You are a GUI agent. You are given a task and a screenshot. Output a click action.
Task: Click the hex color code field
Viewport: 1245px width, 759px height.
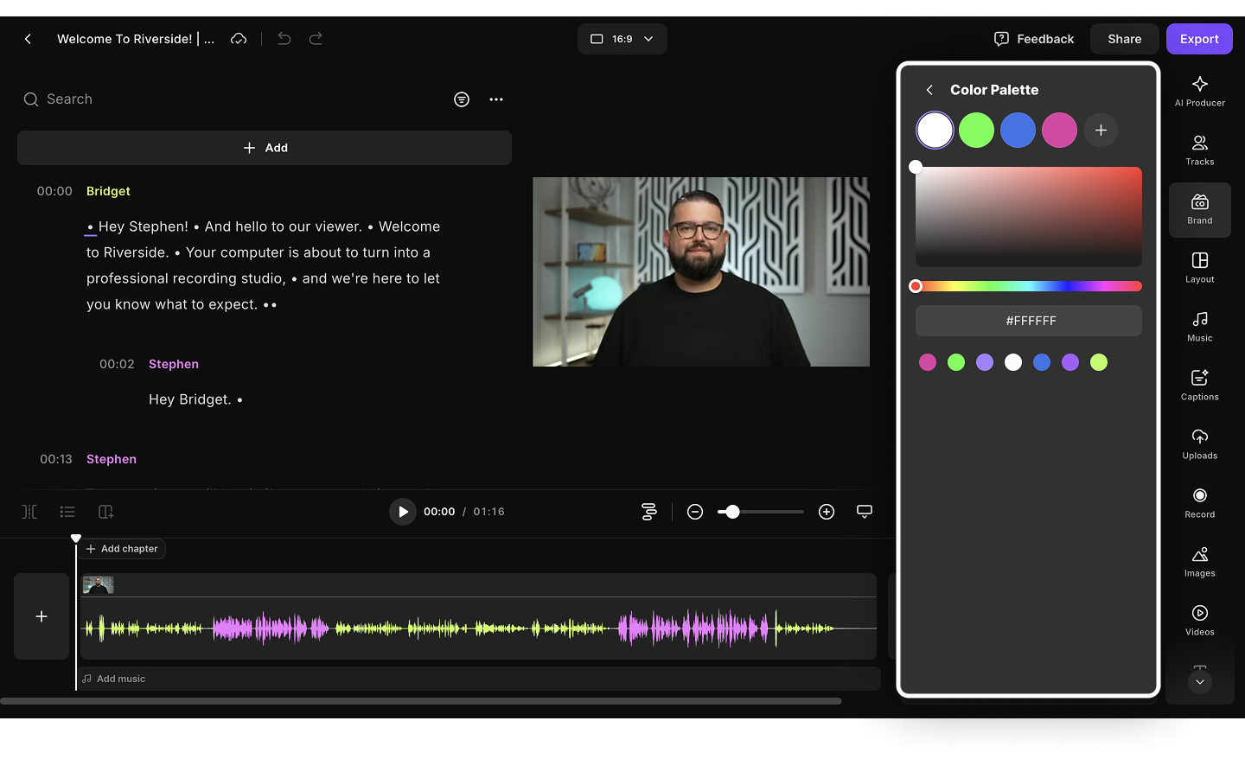click(x=1028, y=321)
